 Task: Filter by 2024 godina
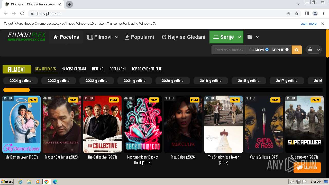tap(21, 81)
